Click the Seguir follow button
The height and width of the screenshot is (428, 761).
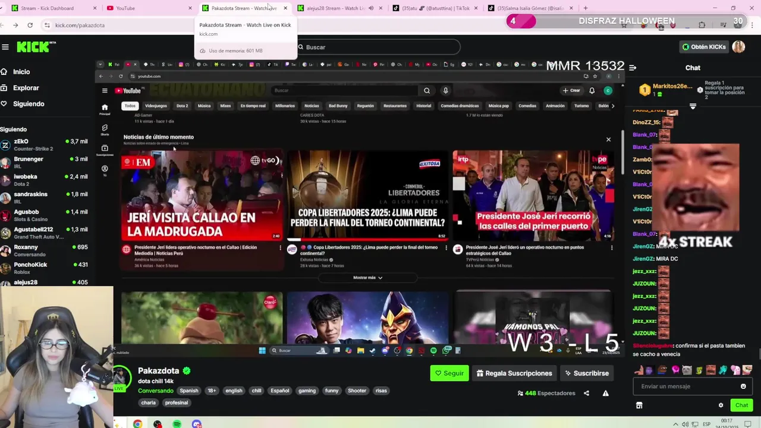[449, 373]
